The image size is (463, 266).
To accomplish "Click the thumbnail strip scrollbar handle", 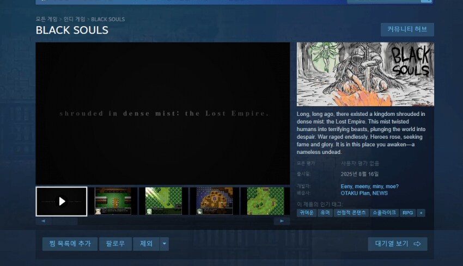I will (x=65, y=221).
